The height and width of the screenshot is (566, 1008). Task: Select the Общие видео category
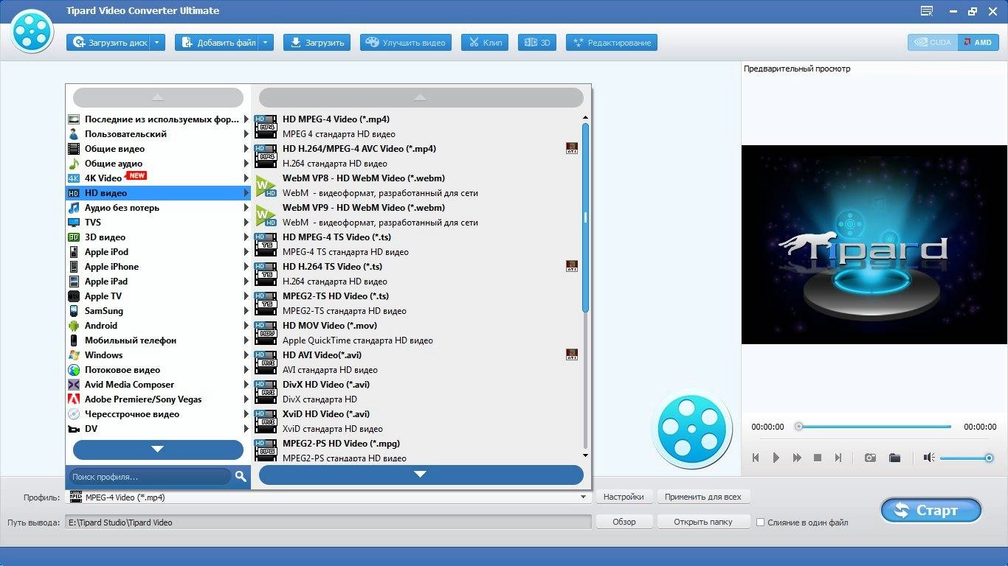(x=159, y=148)
